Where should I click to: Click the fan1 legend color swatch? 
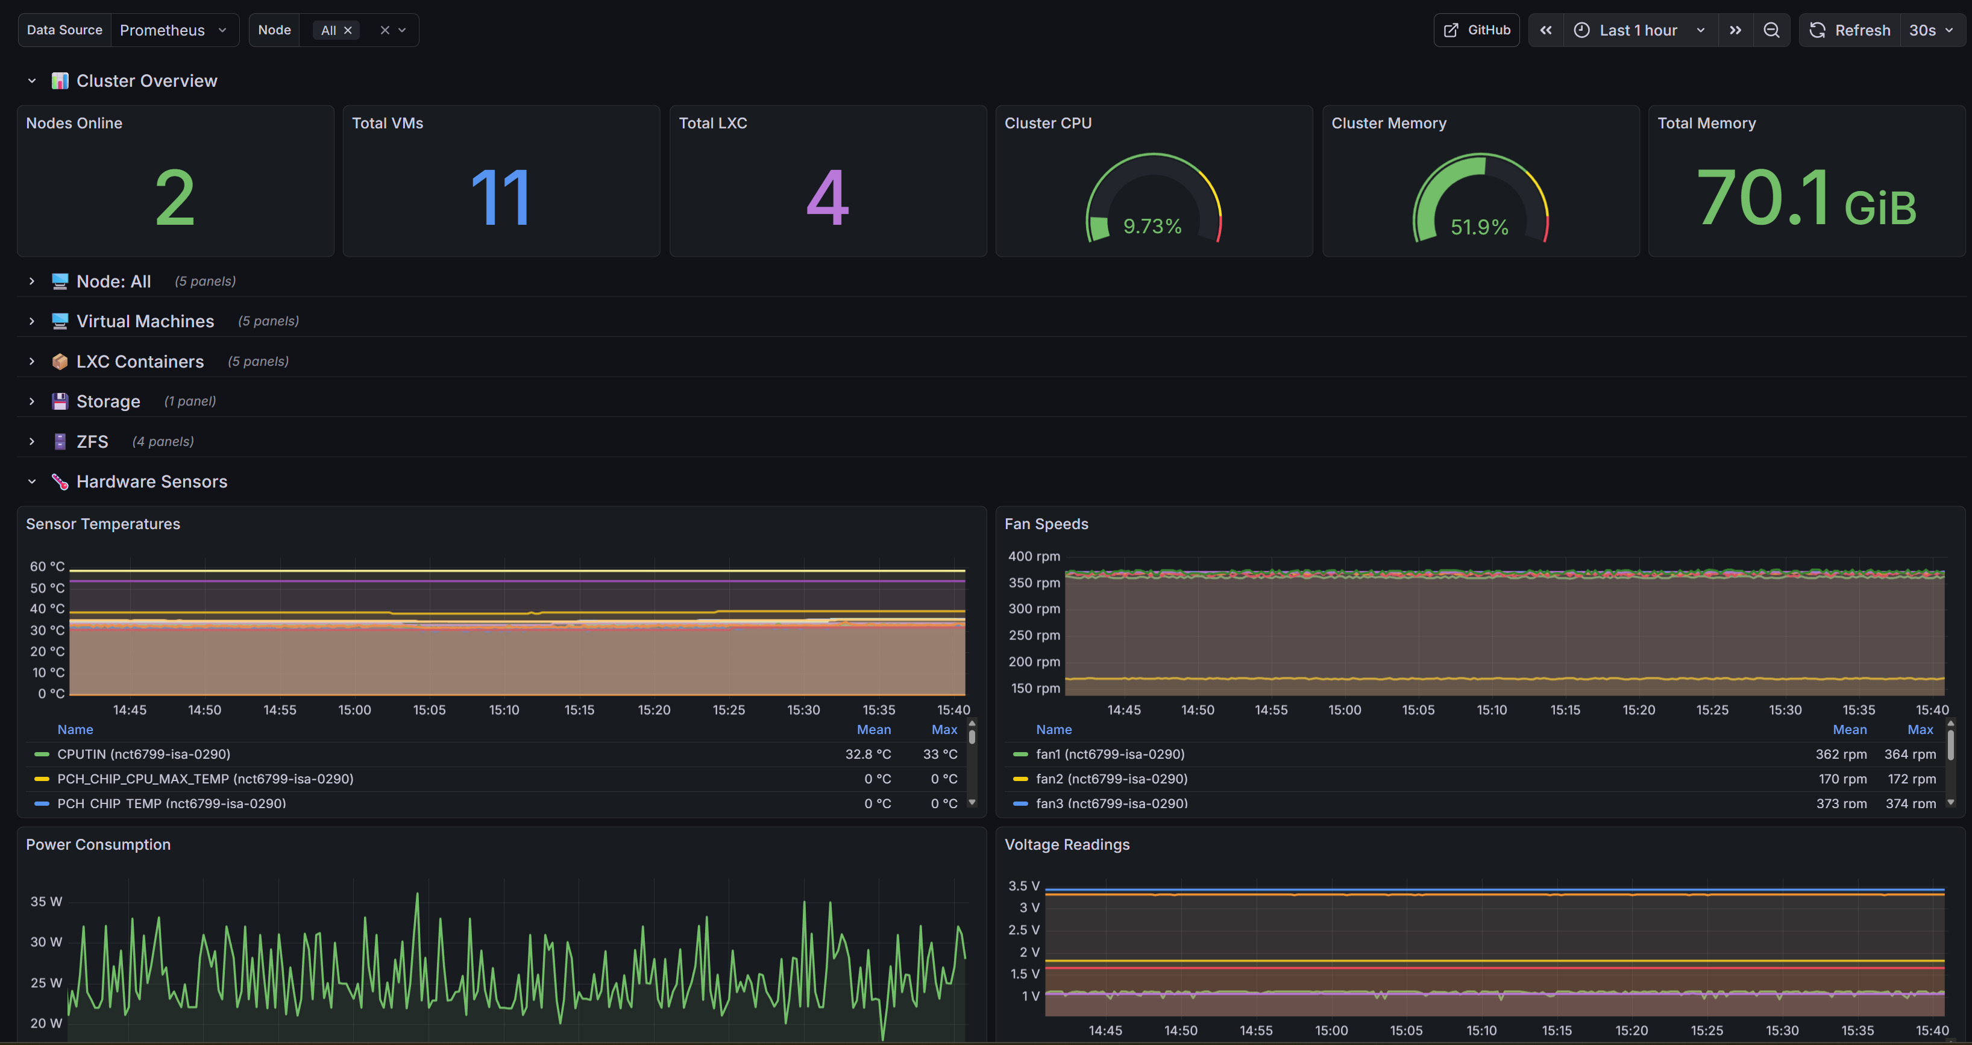click(1020, 755)
